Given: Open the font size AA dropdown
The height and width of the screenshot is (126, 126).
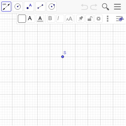Looking at the screenshot, I should [69, 19].
